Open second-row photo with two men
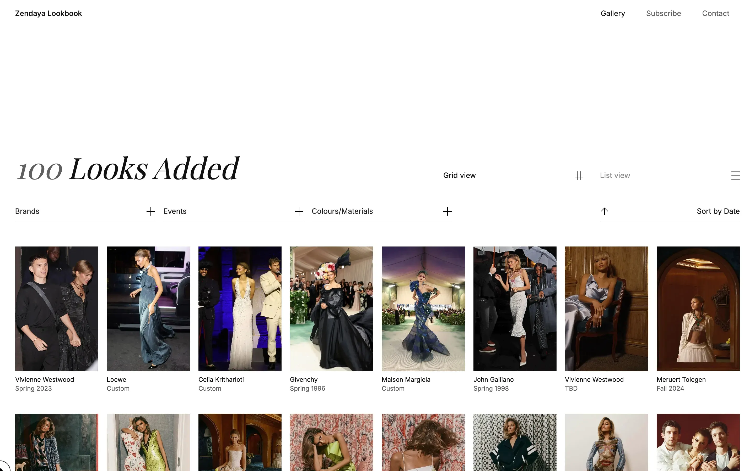755x471 pixels. click(x=698, y=442)
